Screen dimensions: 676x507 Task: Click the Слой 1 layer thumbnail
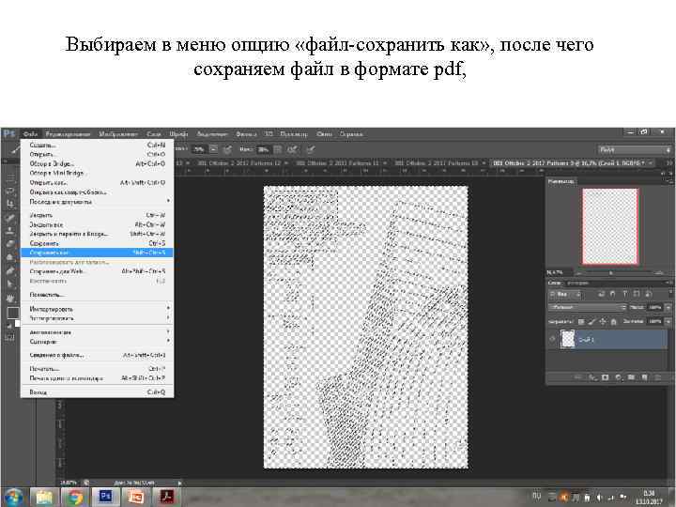[x=567, y=339]
